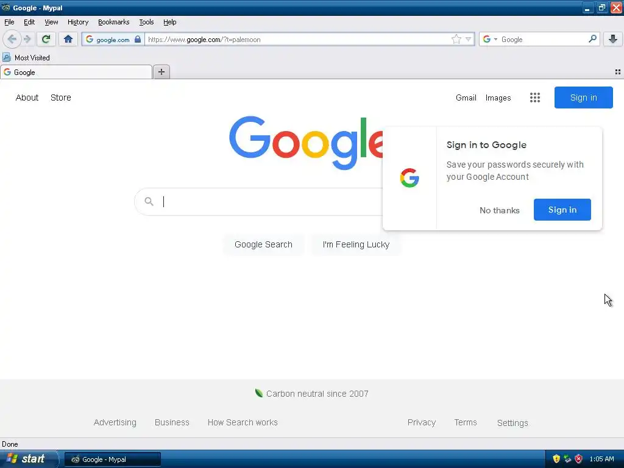Screen dimensions: 624x468
Task: Click the Store link
Action: pos(61,97)
